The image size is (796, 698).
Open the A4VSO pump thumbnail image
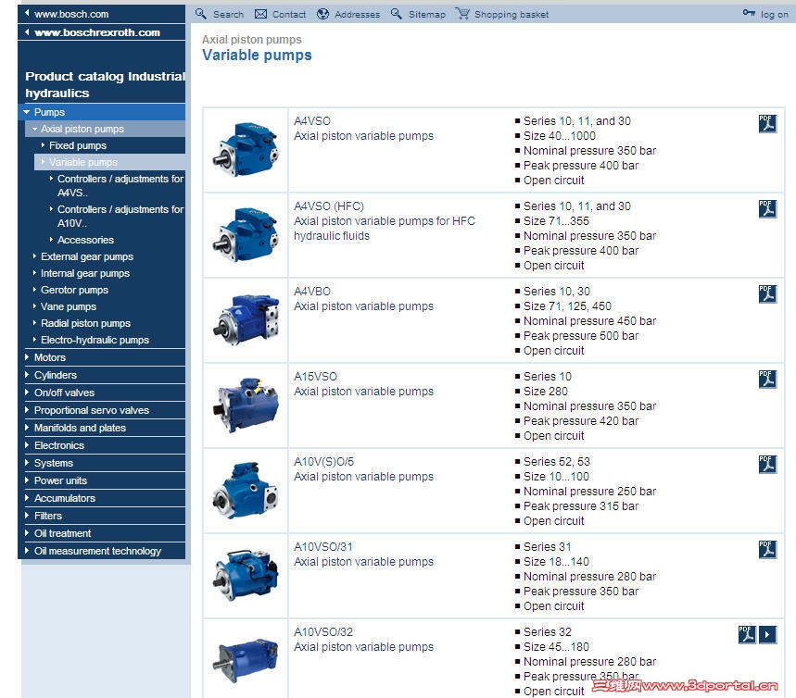click(x=246, y=150)
